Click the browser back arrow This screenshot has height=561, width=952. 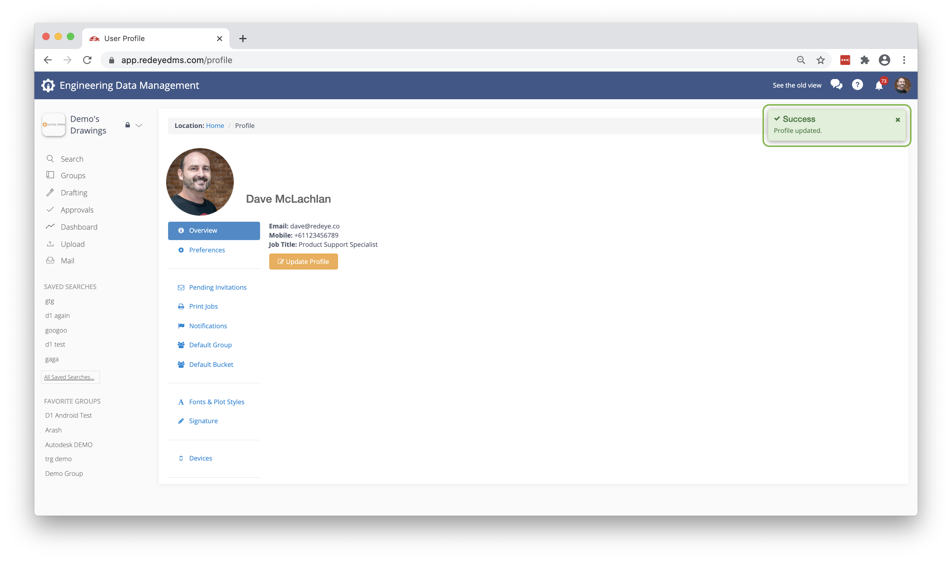click(48, 60)
